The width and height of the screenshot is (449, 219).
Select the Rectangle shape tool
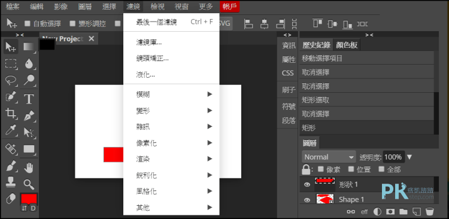(29, 149)
